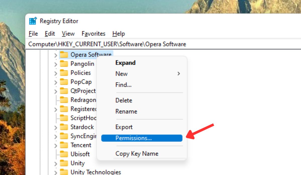
Task: Expand the SyncEngine registry key
Action: (x=55, y=136)
